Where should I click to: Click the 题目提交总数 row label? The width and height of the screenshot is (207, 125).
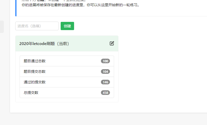tap(35, 72)
